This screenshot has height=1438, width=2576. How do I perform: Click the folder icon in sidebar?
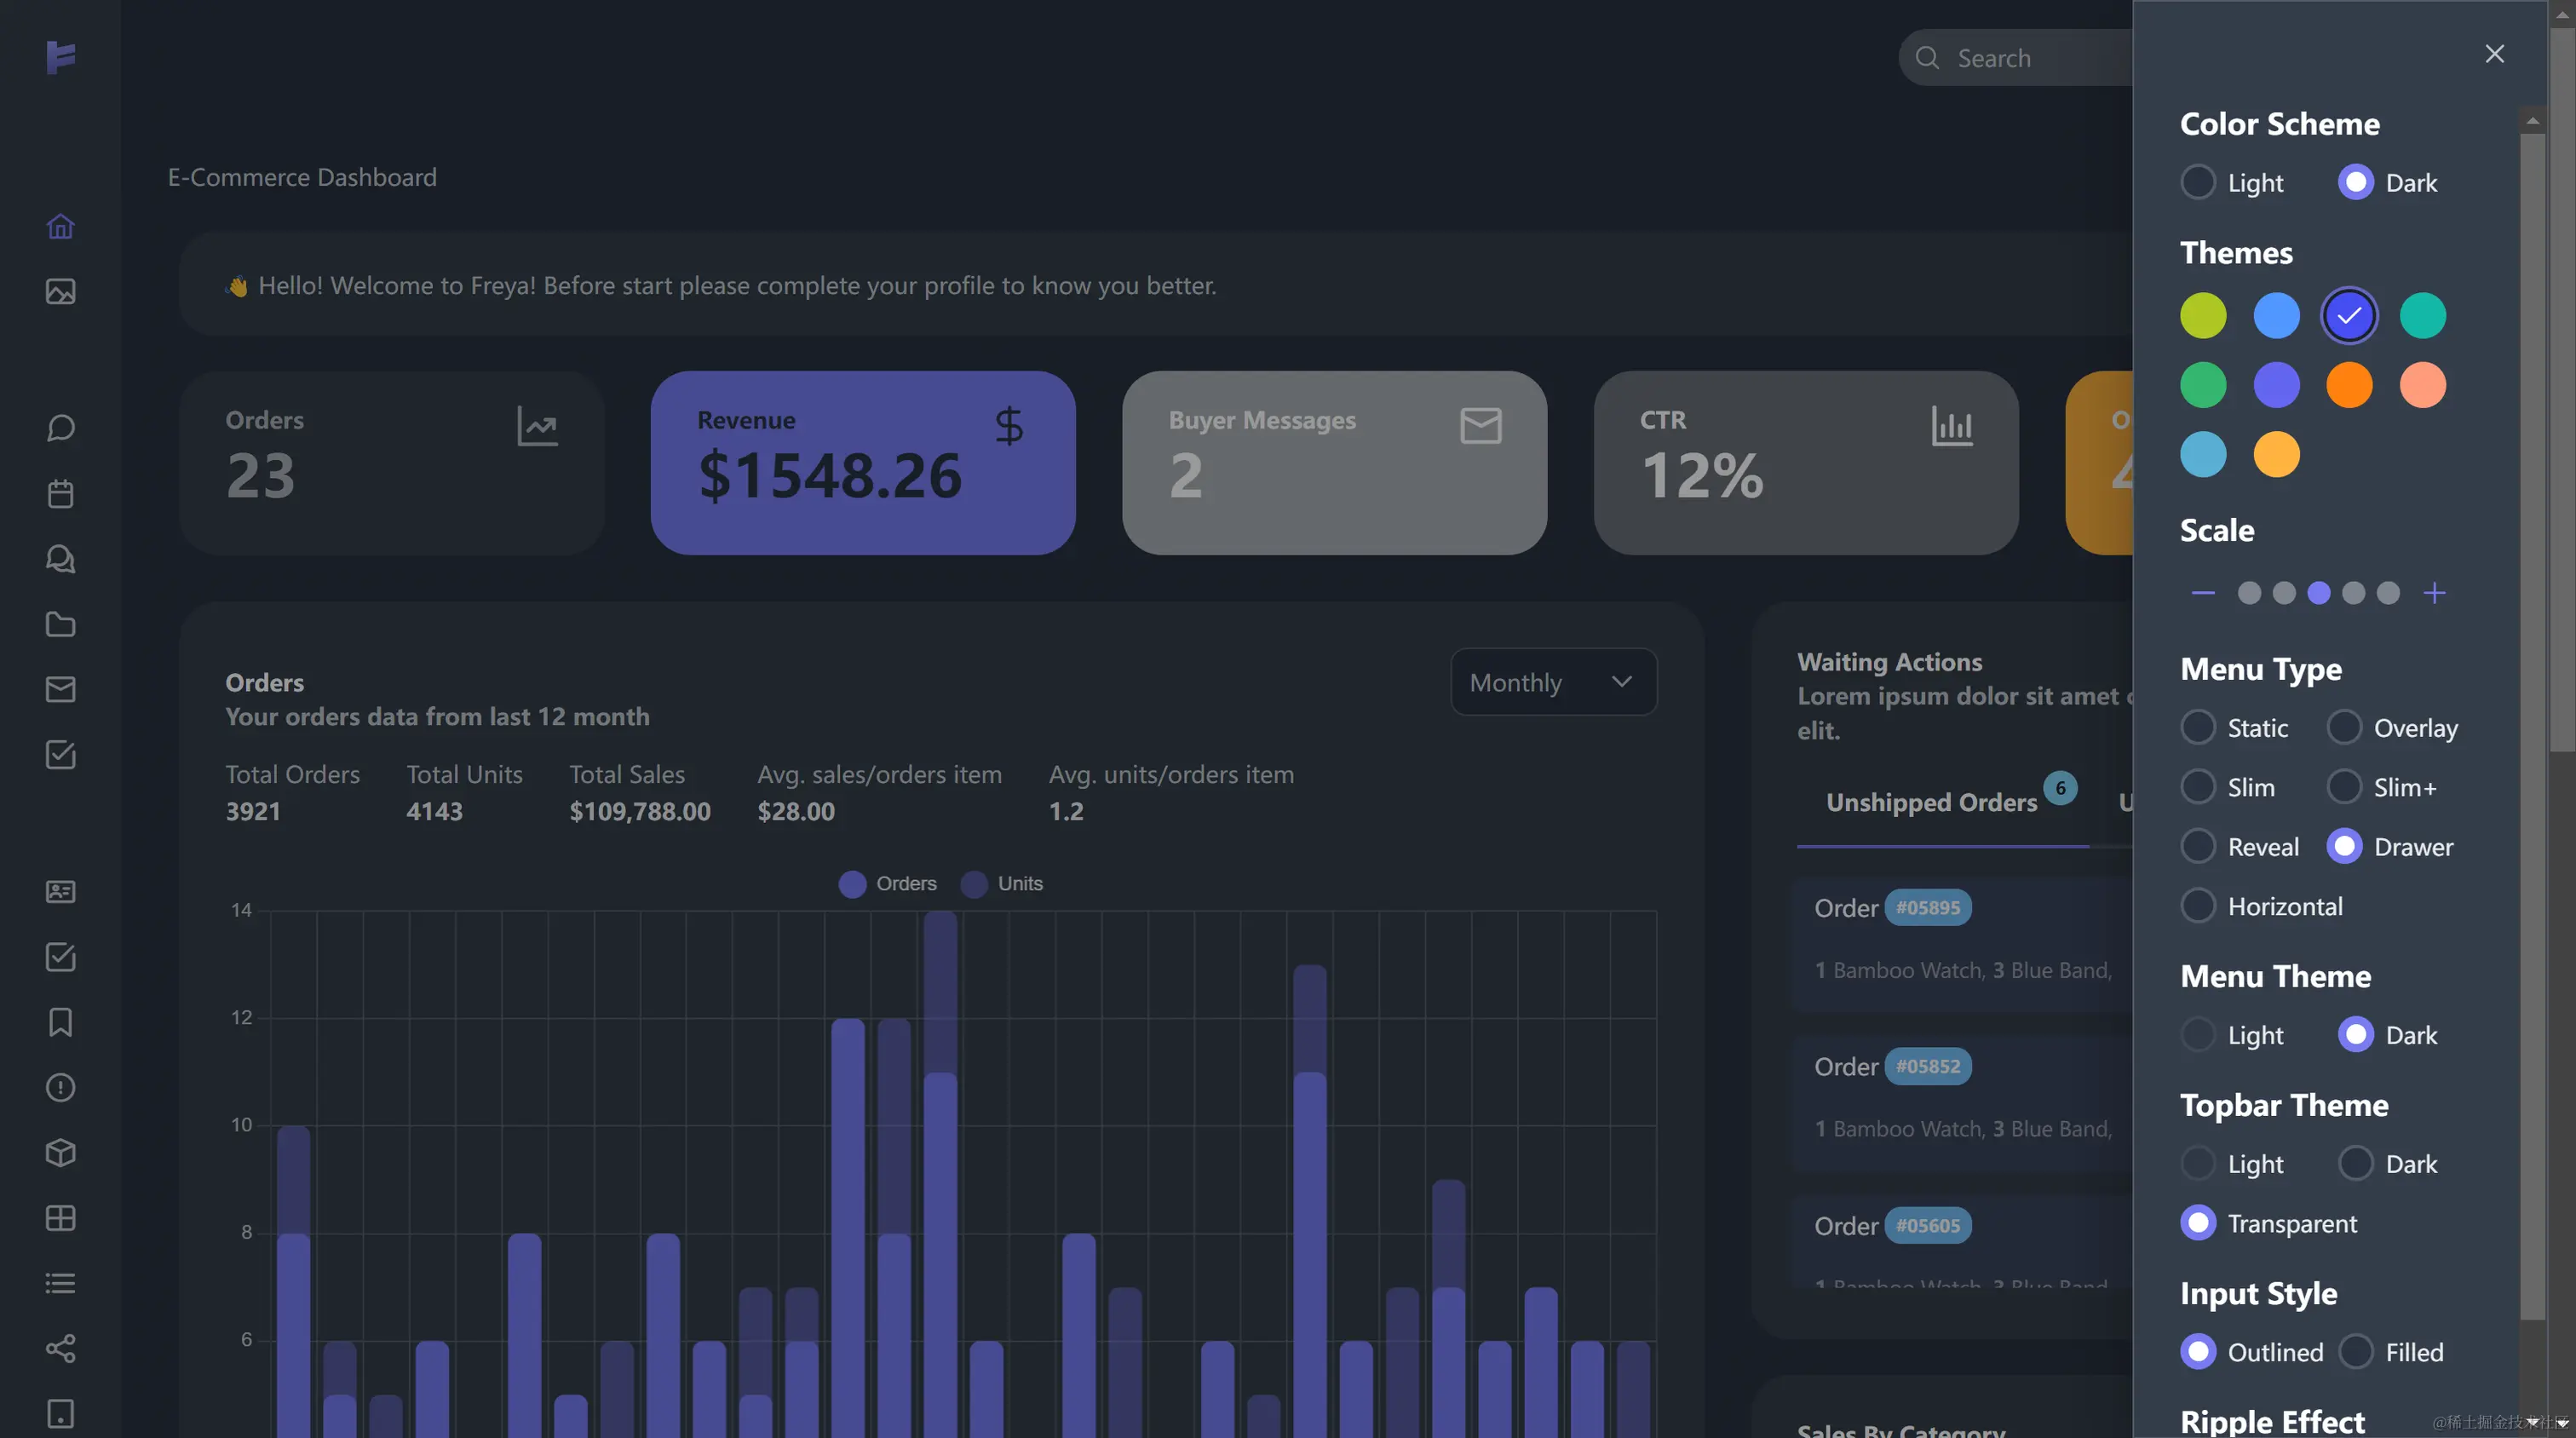pyautogui.click(x=60, y=624)
